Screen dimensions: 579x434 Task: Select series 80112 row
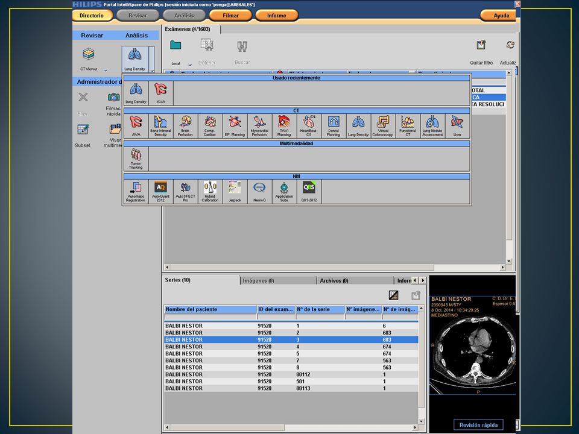click(291, 374)
